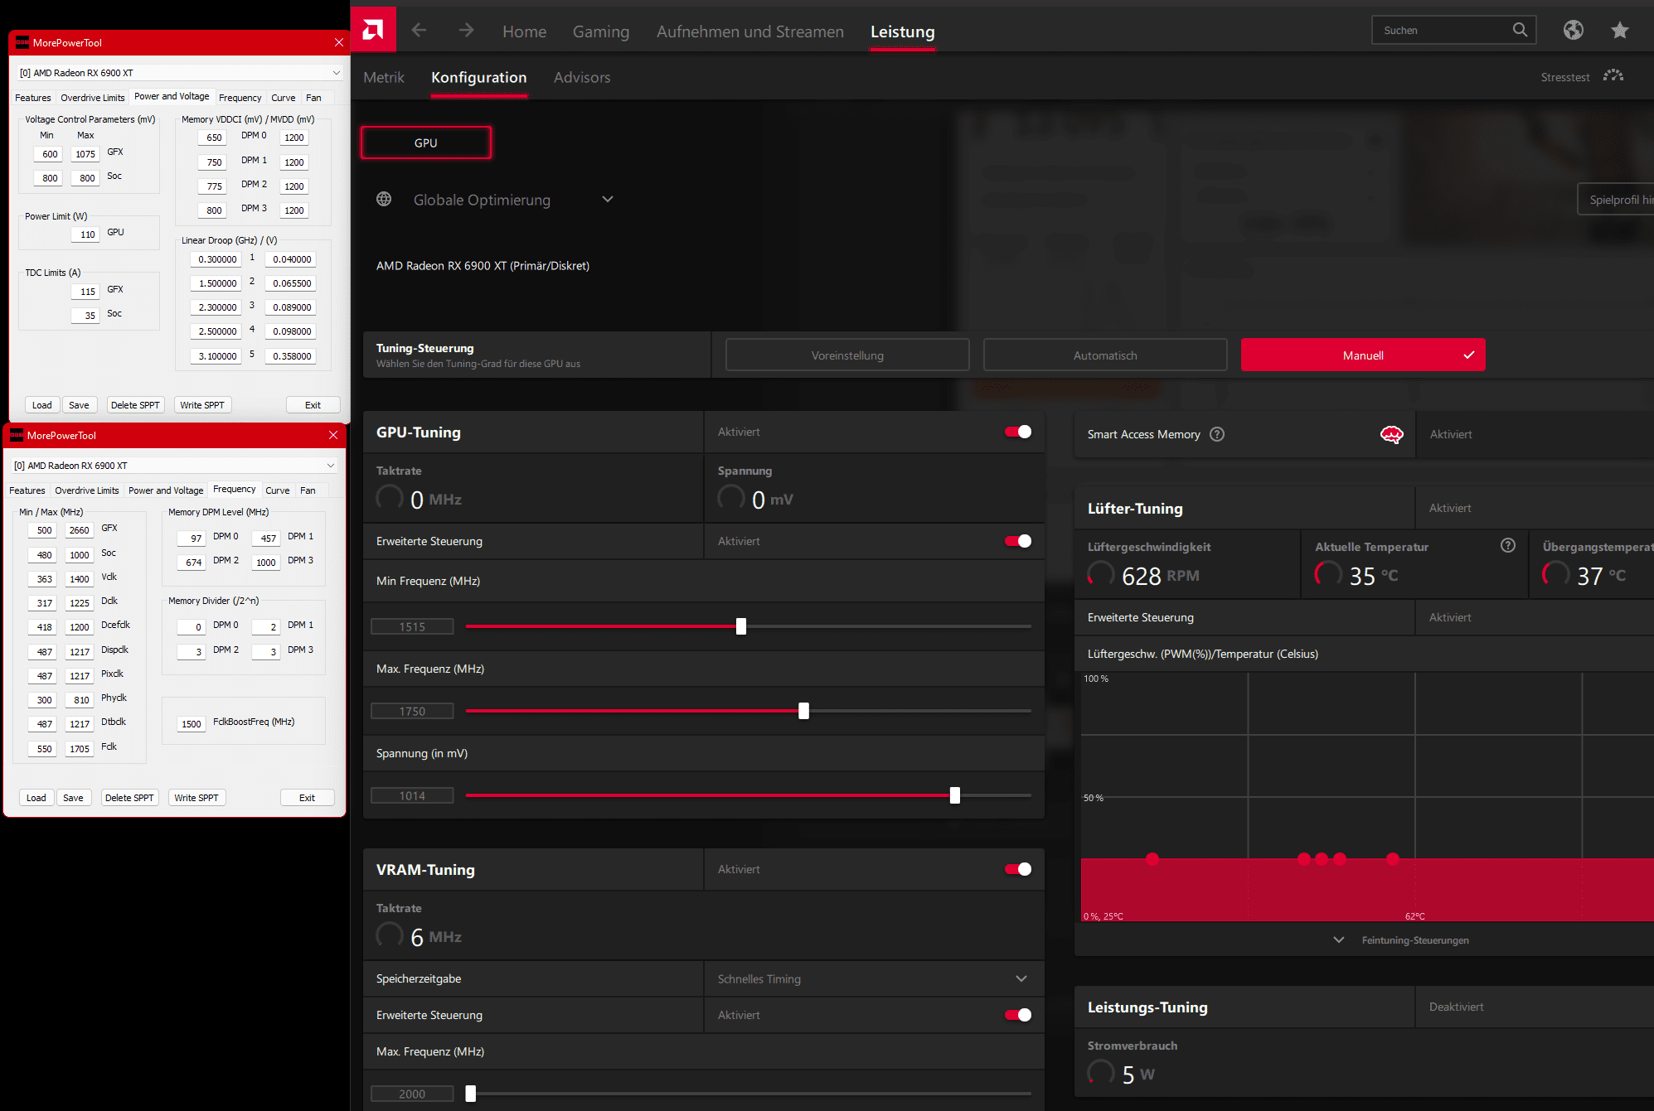Screen dimensions: 1654x1111
Task: Open Speicherzeitgabe Schnelles Timing dropdown
Action: [x=874, y=978]
